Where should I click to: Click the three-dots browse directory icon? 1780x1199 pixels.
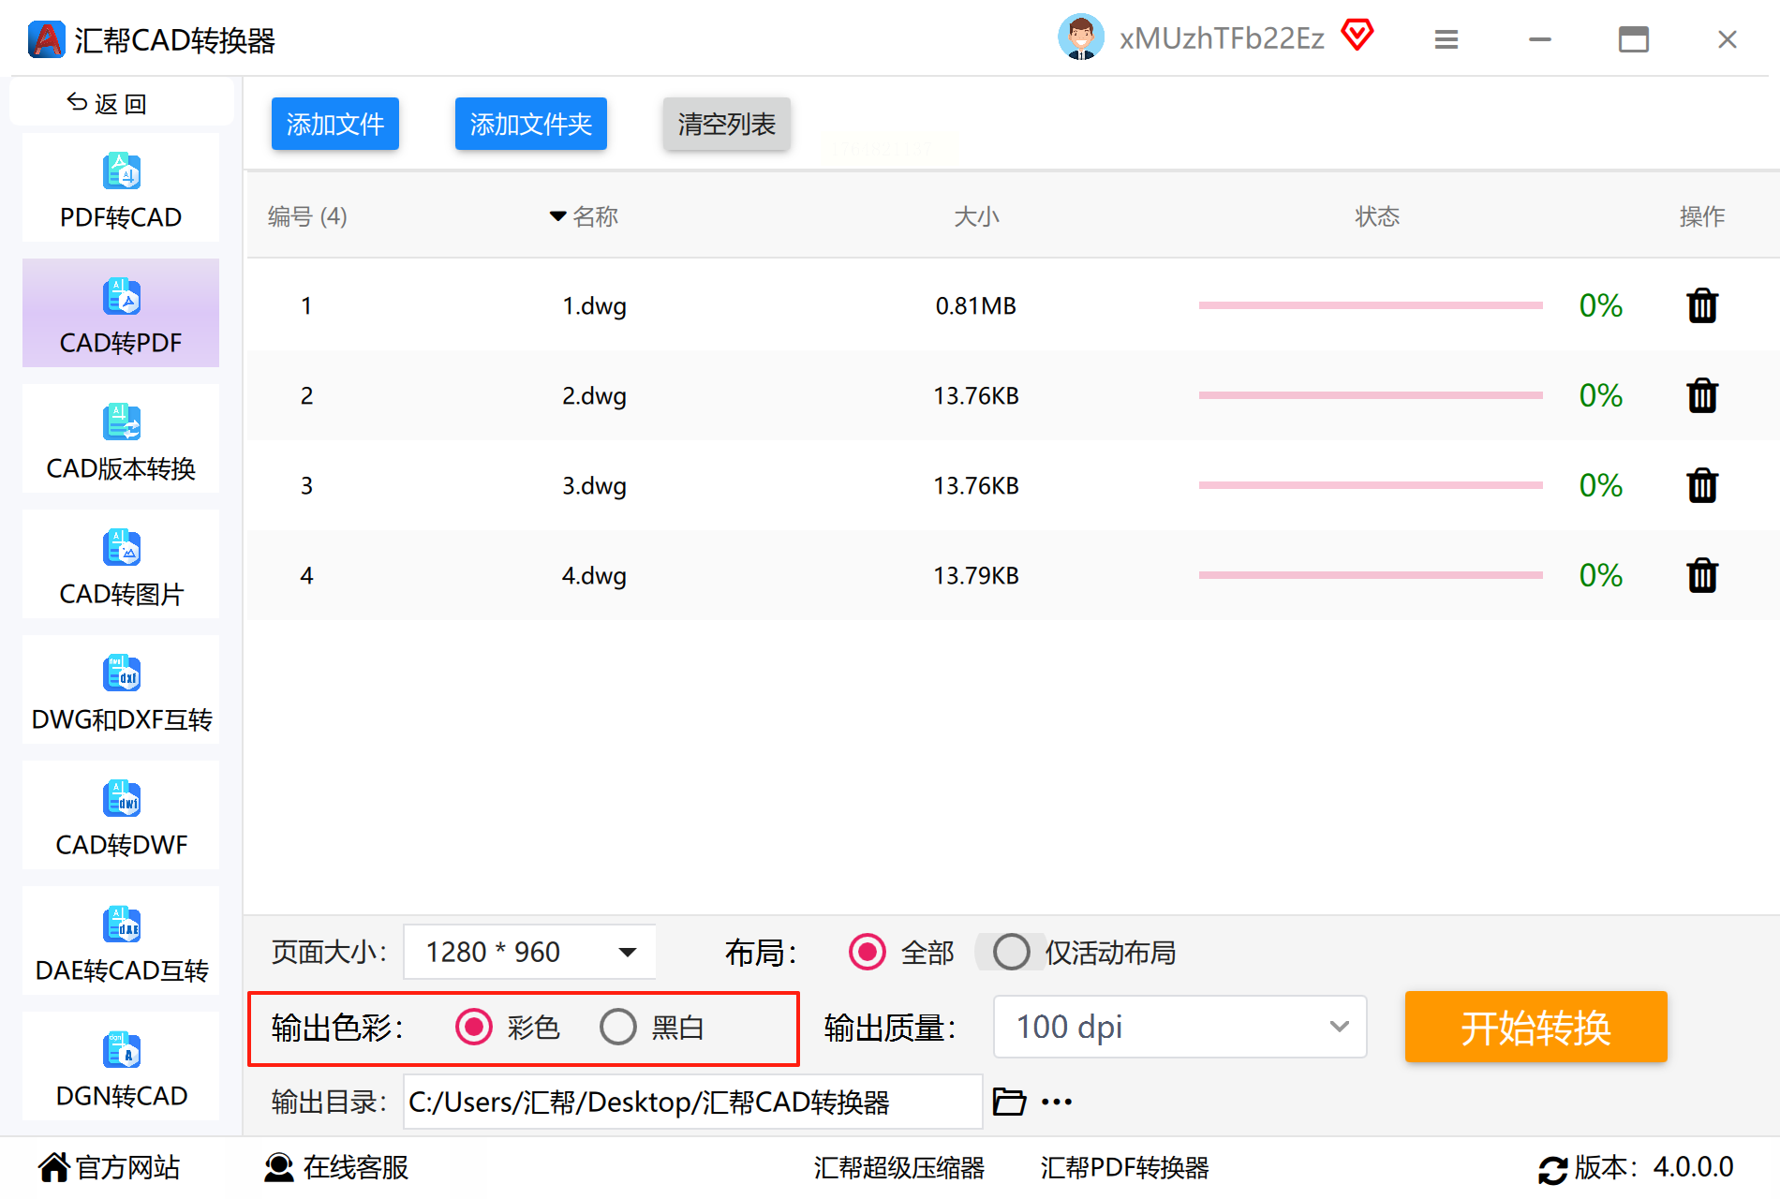coord(1057,1102)
